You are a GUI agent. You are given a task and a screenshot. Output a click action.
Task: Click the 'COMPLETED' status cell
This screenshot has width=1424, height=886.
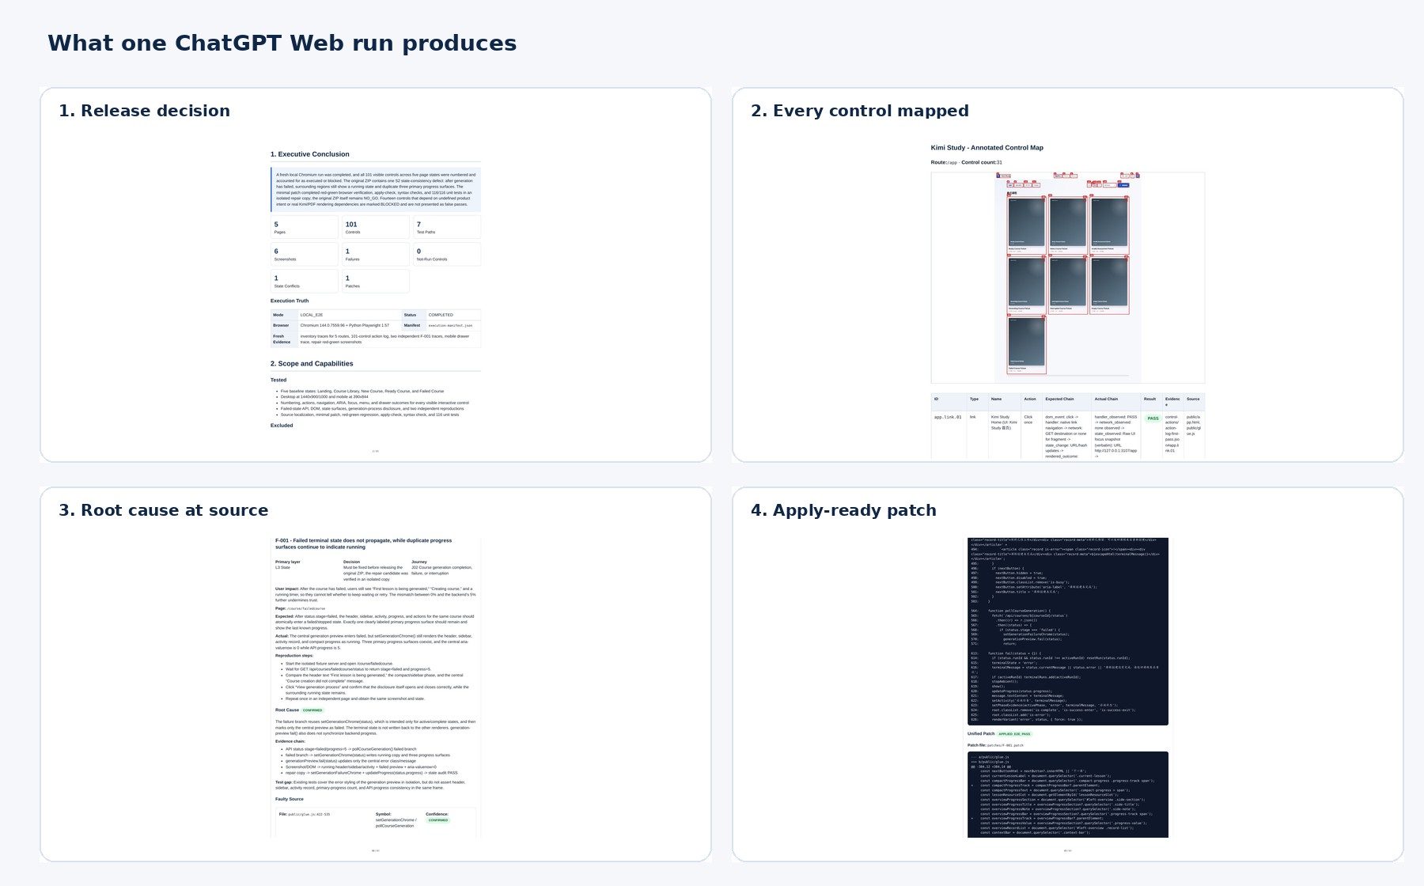click(453, 315)
